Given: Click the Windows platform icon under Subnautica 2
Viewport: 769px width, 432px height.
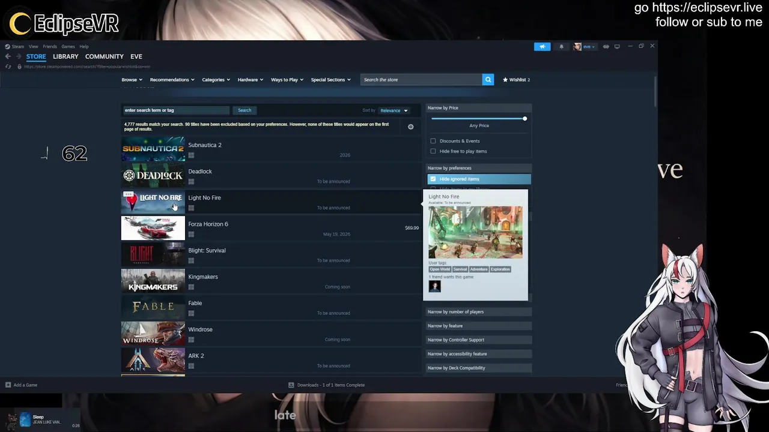Looking at the screenshot, I should pos(191,155).
